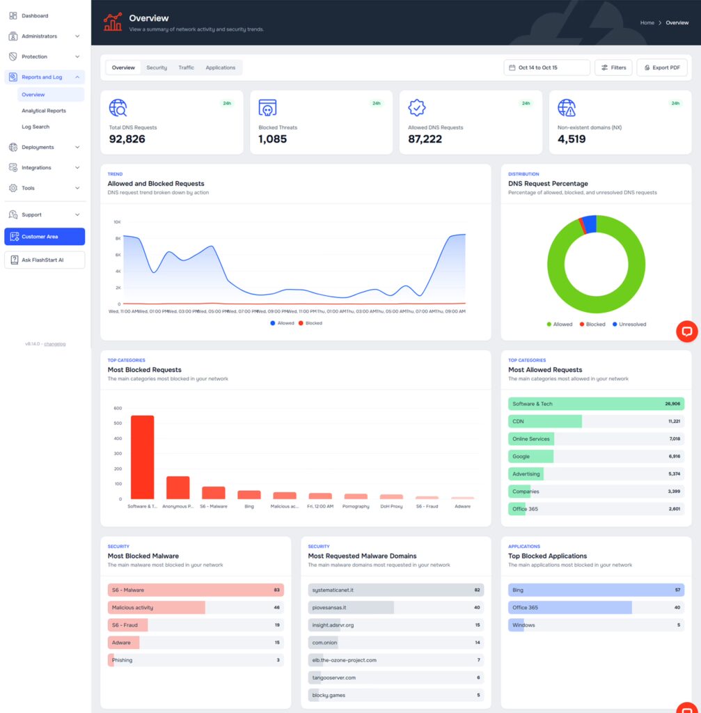
Task: Click the Reports and Log icon
Action: tap(13, 77)
